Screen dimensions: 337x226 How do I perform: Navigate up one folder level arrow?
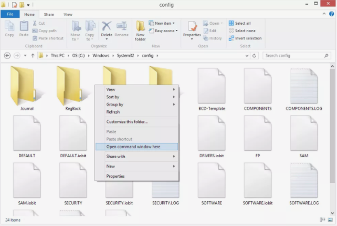coord(33,56)
